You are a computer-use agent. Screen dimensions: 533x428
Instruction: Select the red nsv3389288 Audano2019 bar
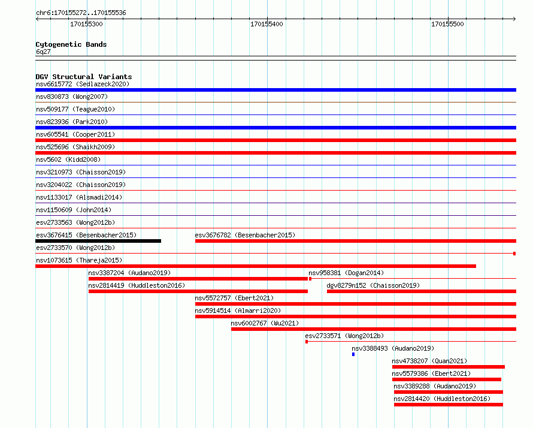449,392
